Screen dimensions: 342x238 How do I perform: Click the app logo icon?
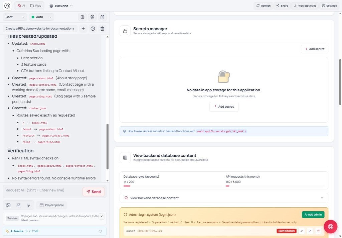pos(7,6)
